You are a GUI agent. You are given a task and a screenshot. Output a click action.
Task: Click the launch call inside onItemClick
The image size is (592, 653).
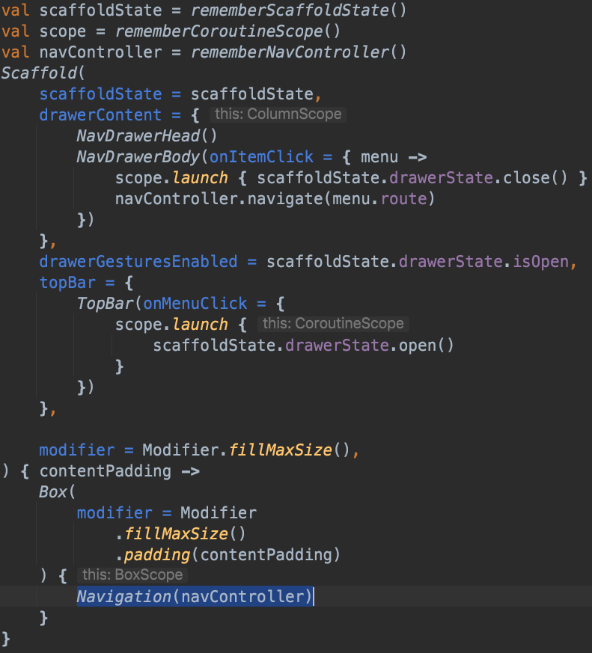(200, 178)
